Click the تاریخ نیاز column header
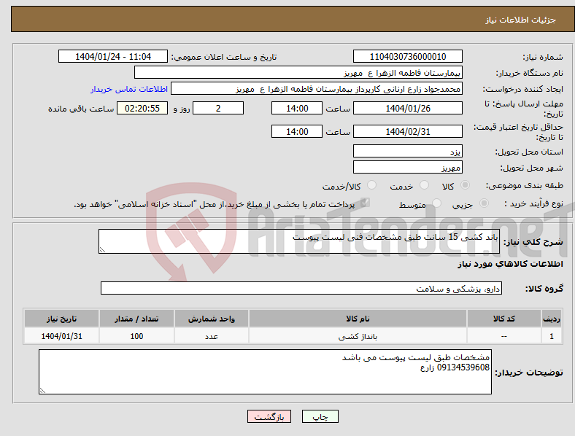Screen dimensions: 575x436 61,319
